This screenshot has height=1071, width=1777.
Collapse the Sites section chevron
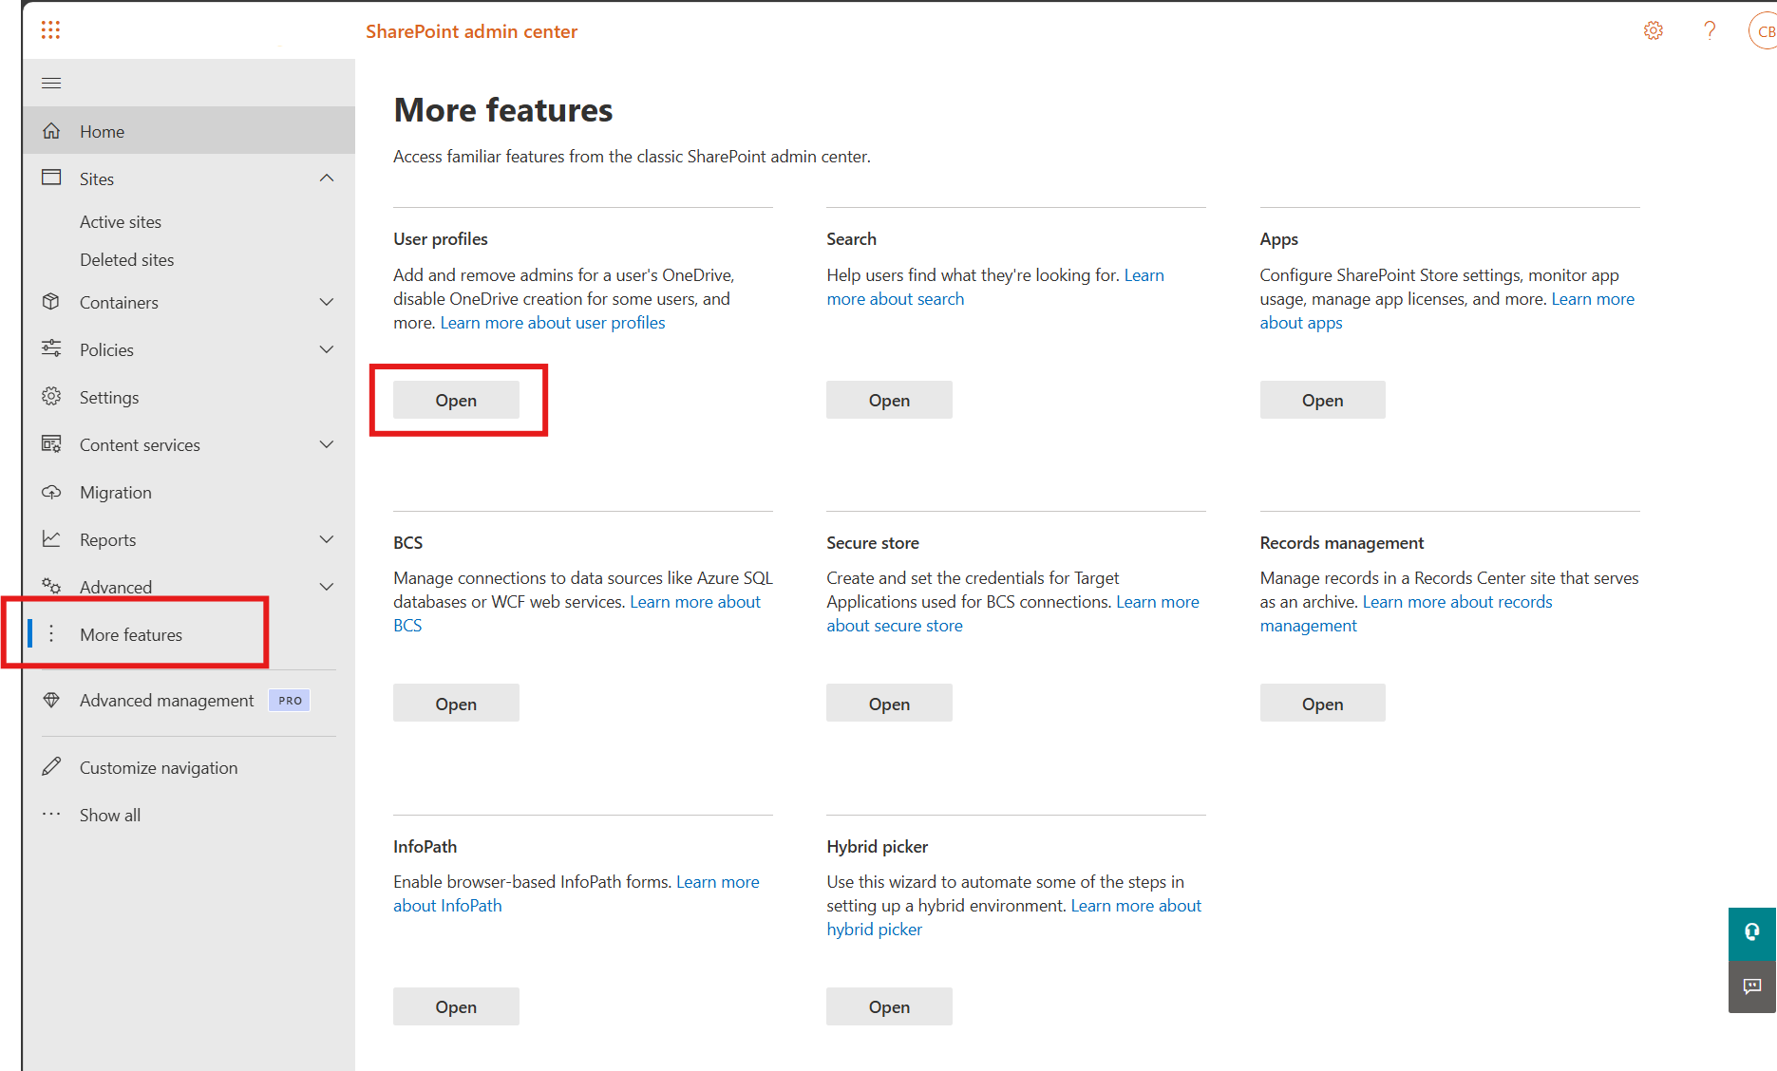(327, 178)
